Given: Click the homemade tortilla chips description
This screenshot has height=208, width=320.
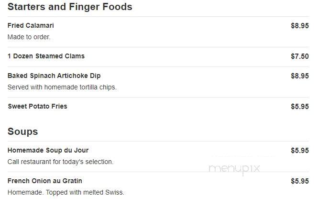Looking at the screenshot, I should 62,87.
